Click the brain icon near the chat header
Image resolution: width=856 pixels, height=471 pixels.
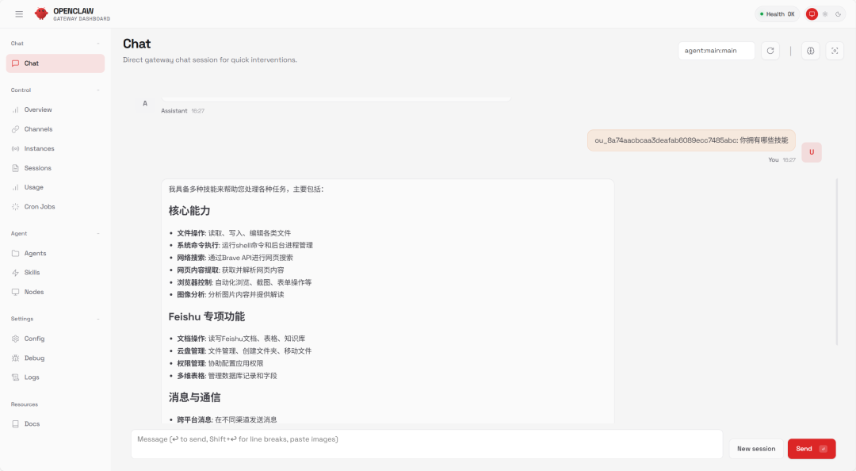coord(810,50)
